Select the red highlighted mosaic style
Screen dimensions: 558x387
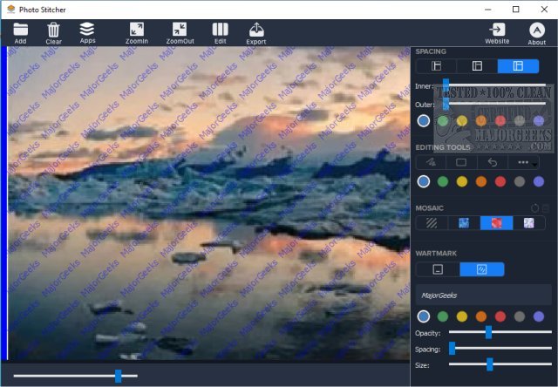point(496,223)
